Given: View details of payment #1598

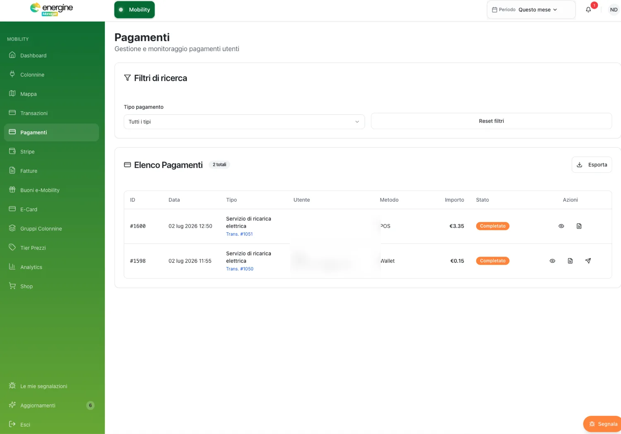Looking at the screenshot, I should (x=552, y=261).
